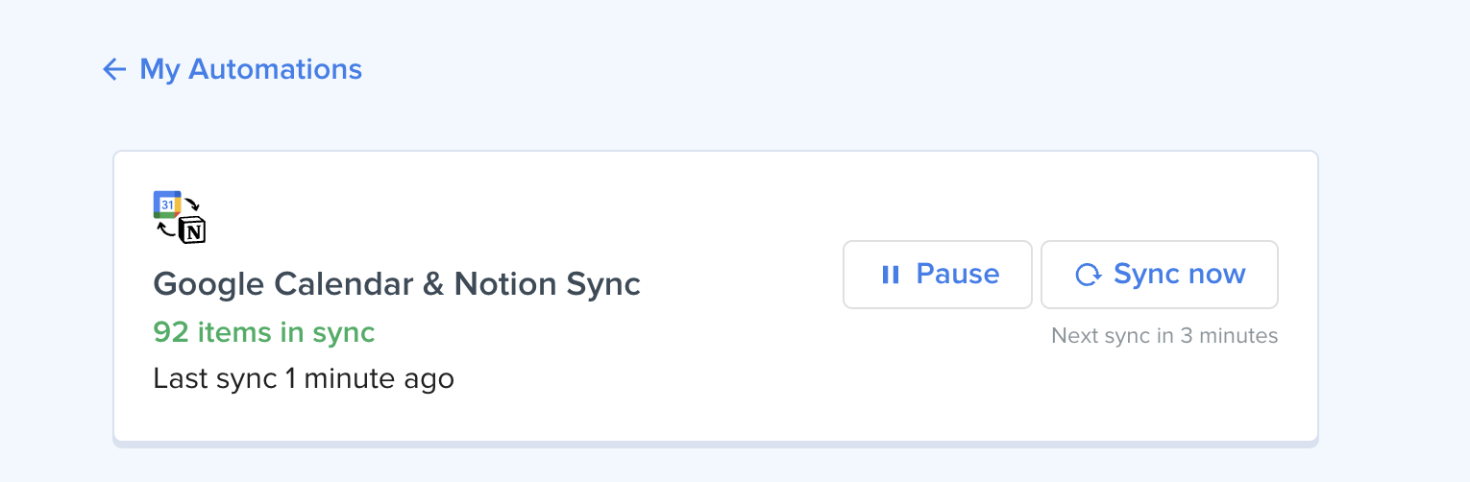Screen dimensions: 1470x482
Task: Go back via My Automations link text
Action: [251, 69]
